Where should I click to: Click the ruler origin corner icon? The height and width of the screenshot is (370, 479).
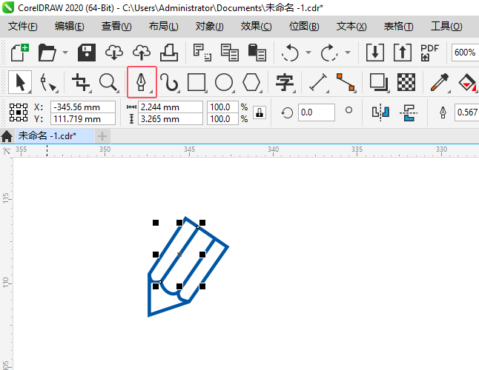click(7, 150)
